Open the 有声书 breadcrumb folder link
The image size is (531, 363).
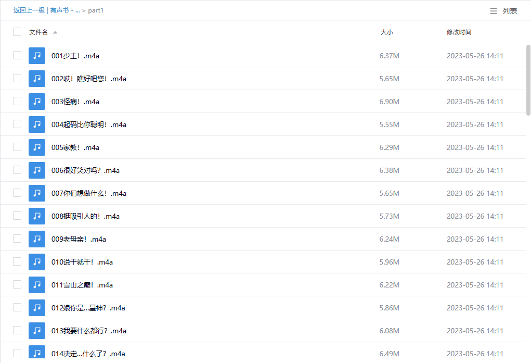(59, 10)
